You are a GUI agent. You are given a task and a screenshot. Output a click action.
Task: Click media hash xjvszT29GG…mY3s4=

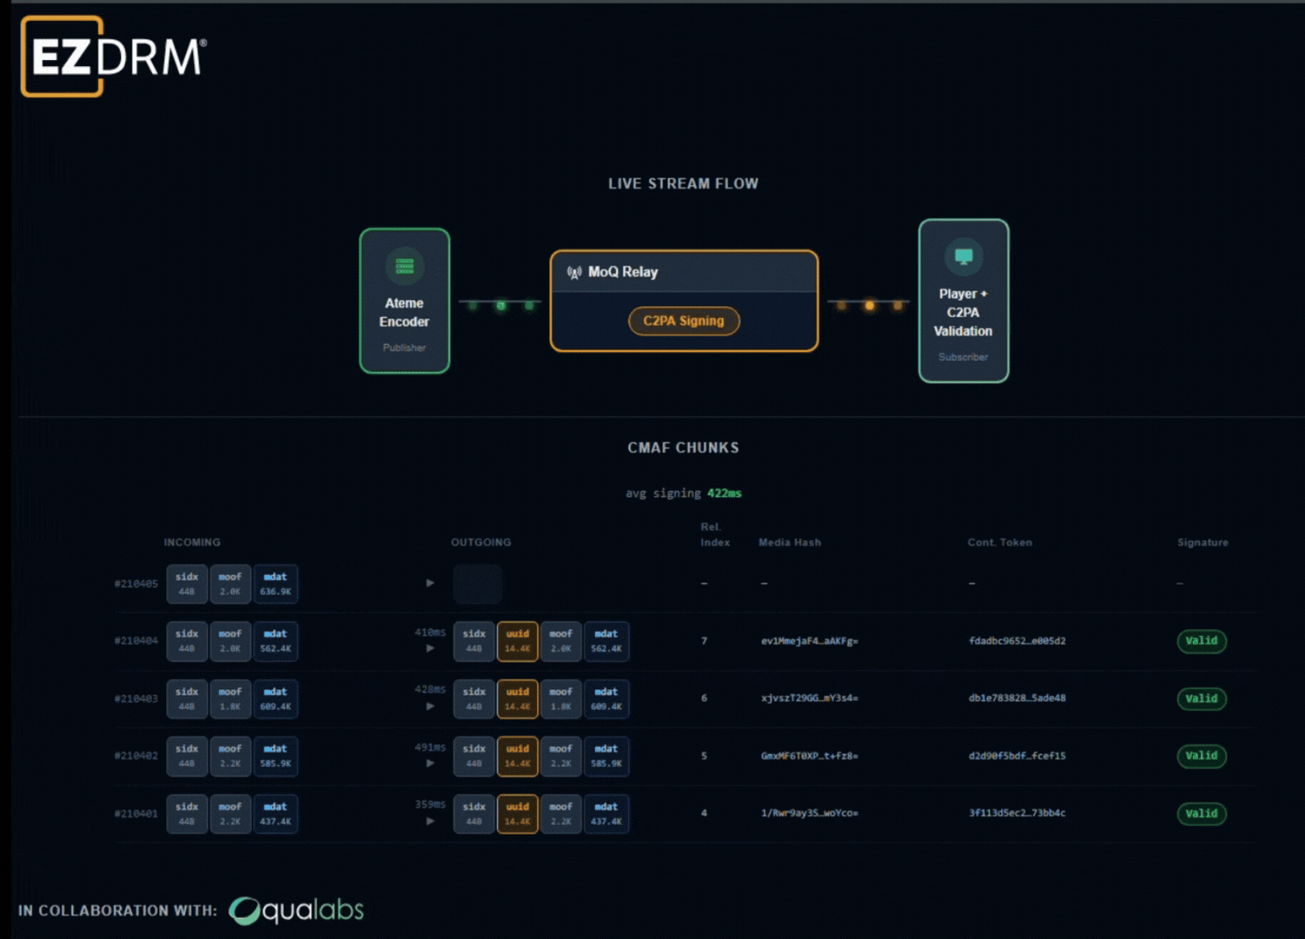[x=809, y=698]
